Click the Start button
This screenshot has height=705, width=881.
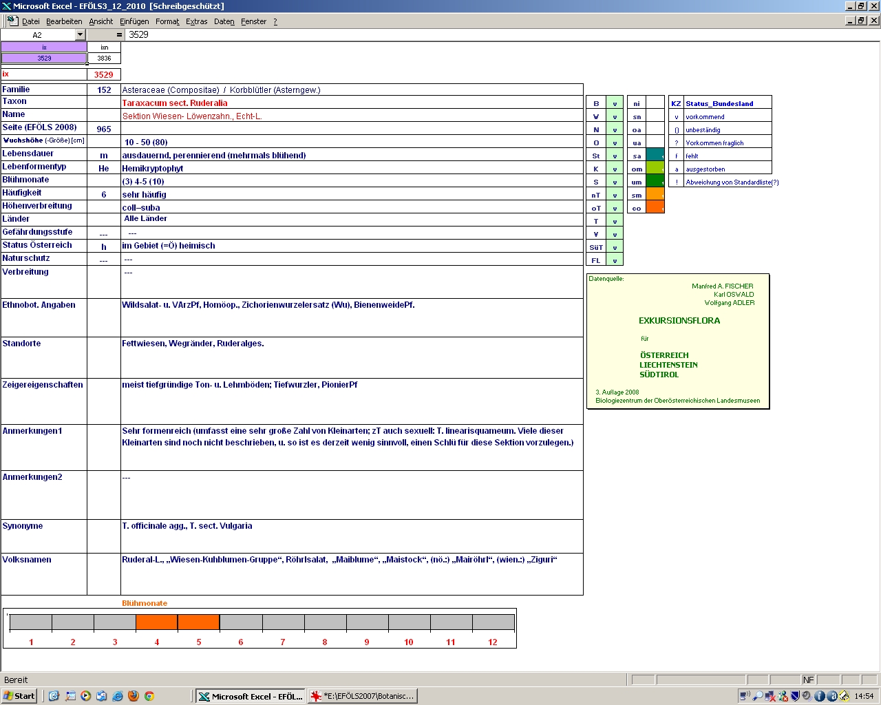click(19, 696)
